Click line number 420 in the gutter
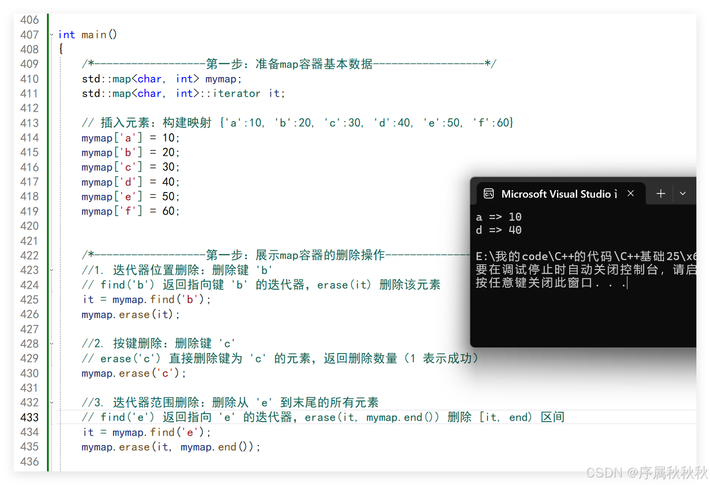Viewport: 710px width, 485px height. (x=30, y=226)
